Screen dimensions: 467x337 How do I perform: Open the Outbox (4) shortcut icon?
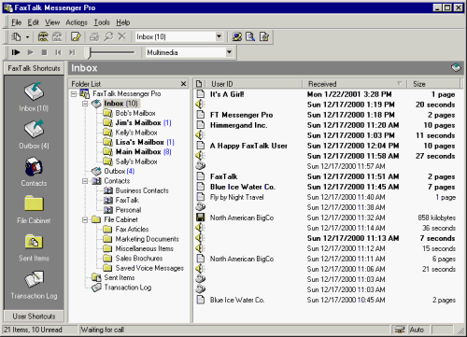pyautogui.click(x=34, y=129)
